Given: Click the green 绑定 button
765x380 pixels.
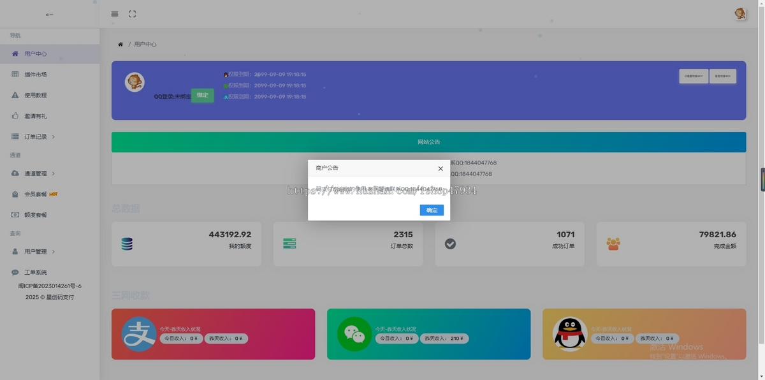Looking at the screenshot, I should pos(202,96).
